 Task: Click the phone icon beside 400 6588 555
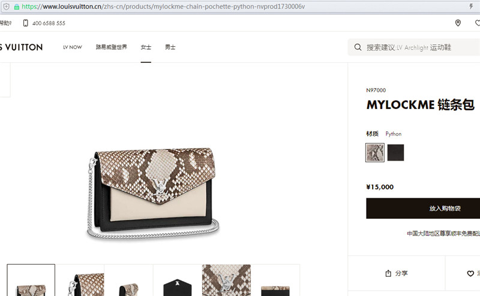coord(26,23)
